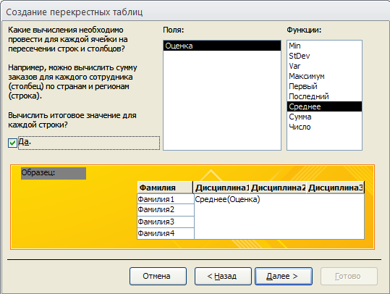The width and height of the screenshot is (390, 294).
Task: Choose the Min function
Action: 324,46
